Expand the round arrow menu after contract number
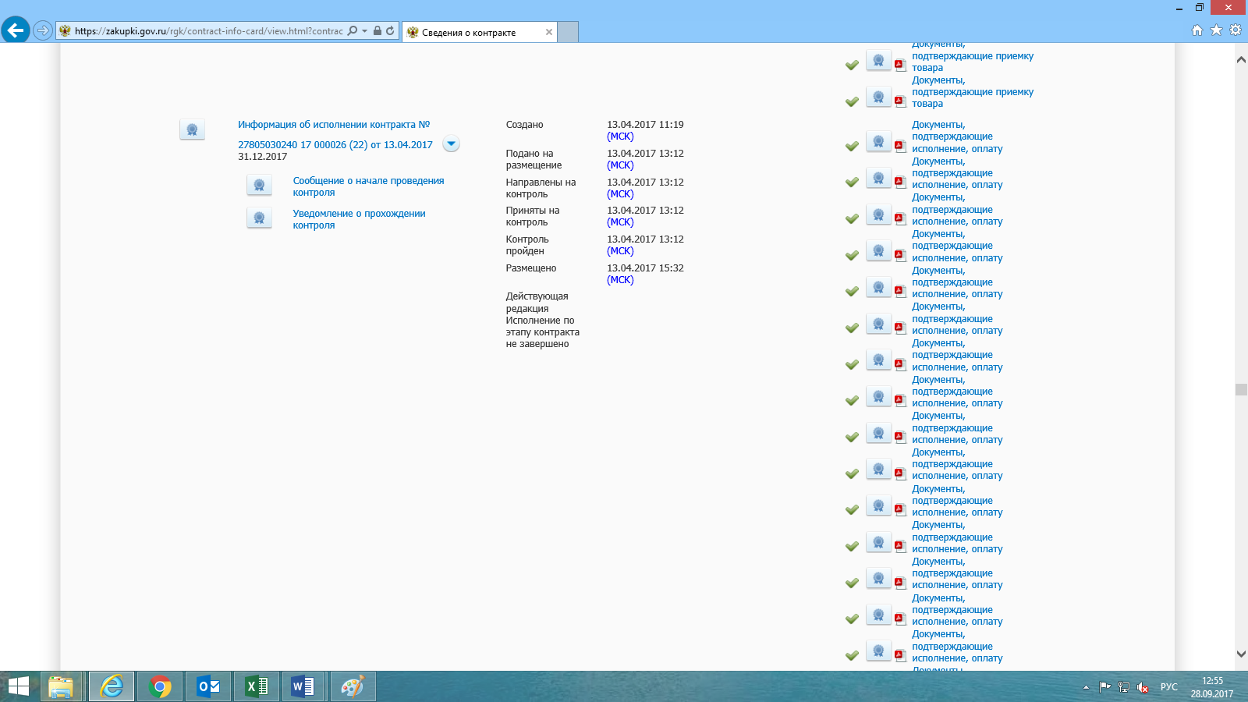 coord(451,144)
